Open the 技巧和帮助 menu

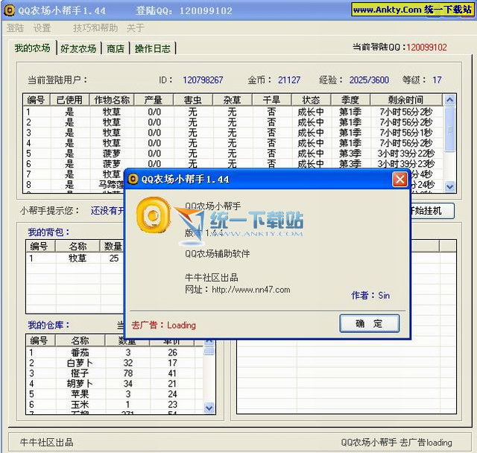pyautogui.click(x=95, y=28)
